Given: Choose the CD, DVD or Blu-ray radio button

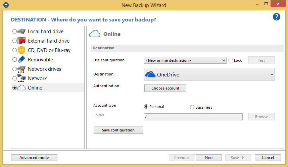Looking at the screenshot, I should [14, 50].
